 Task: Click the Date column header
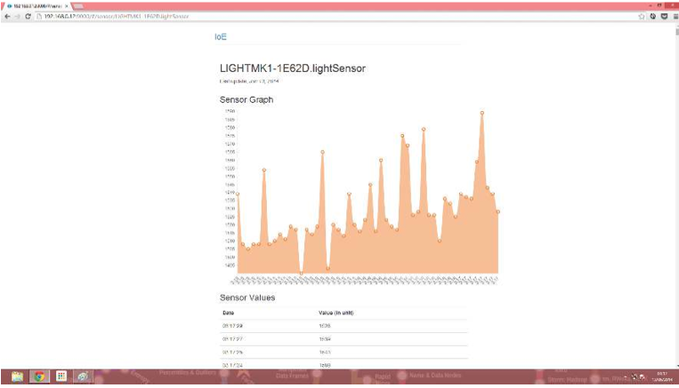(228, 313)
